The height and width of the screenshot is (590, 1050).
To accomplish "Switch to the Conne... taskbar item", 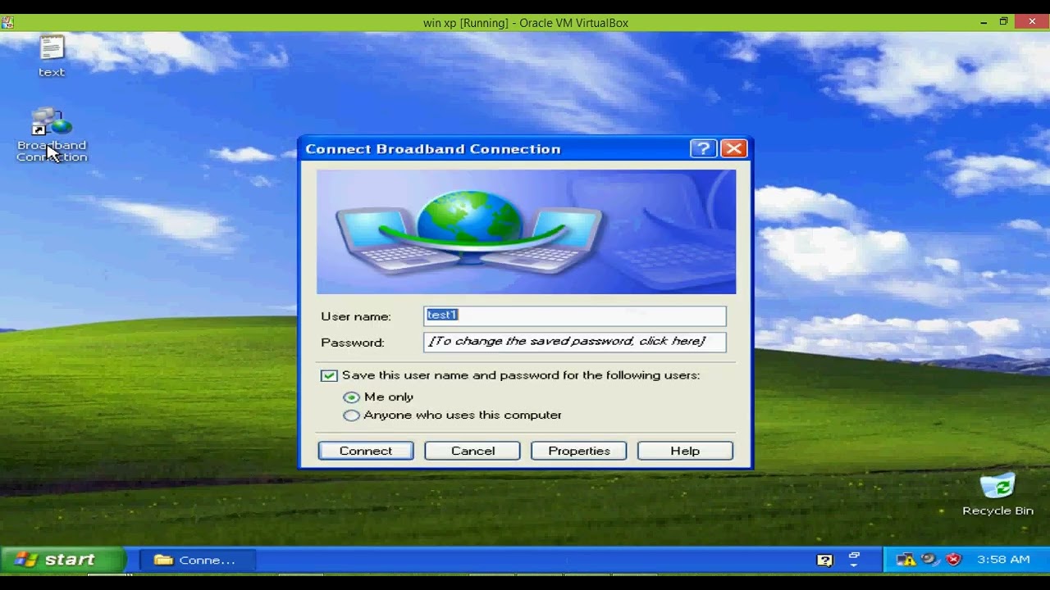I will 198,560.
